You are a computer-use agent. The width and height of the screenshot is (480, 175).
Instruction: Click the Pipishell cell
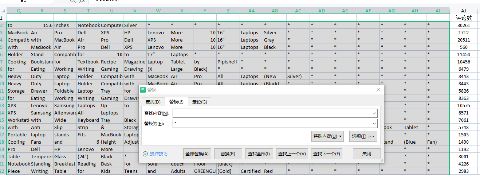click(228, 62)
